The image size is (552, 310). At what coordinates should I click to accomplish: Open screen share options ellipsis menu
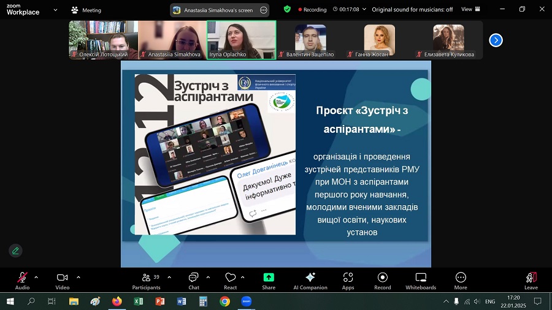(x=264, y=10)
